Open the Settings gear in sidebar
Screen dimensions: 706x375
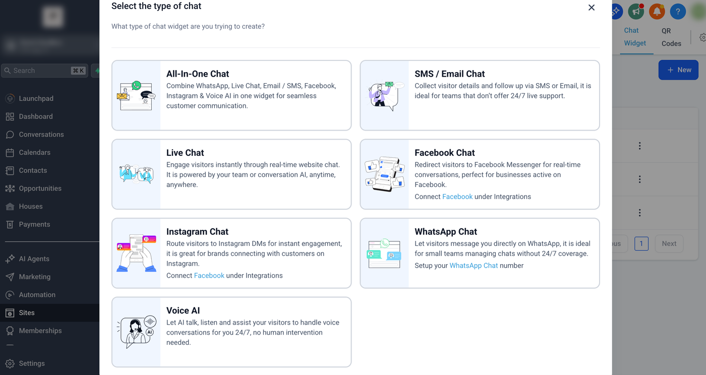coord(10,363)
